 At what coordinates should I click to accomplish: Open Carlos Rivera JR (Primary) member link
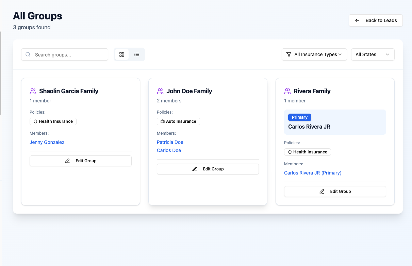click(x=313, y=173)
